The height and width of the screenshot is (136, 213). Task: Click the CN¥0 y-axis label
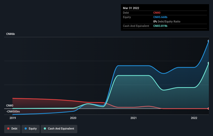coord(10,105)
